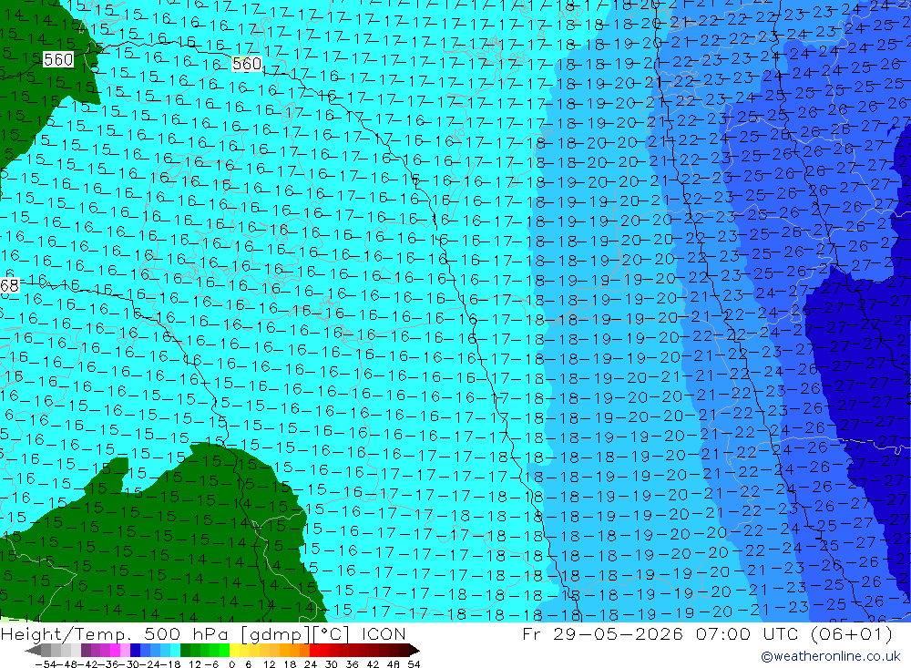This screenshot has height=668, width=911.
Task: Click the '-54' legend value
Action: (x=46, y=664)
